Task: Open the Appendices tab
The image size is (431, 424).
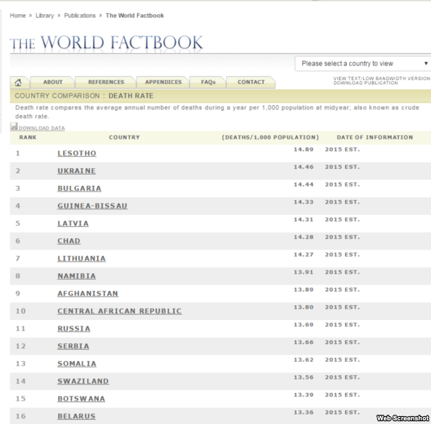Action: point(163,82)
